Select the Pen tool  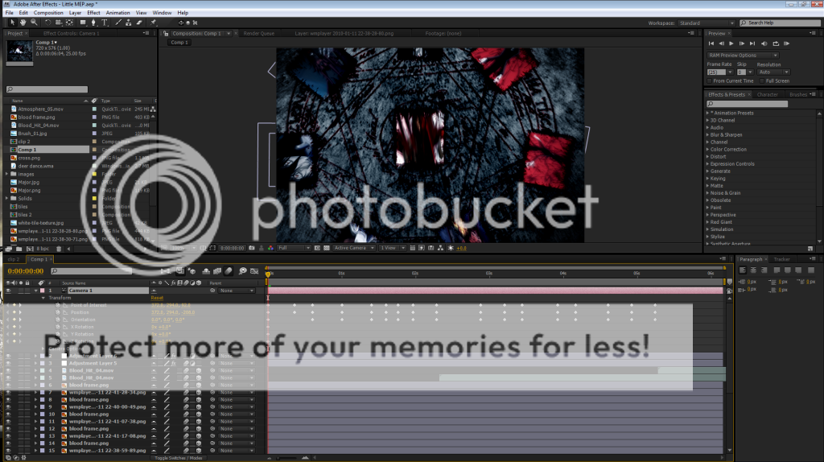(93, 23)
